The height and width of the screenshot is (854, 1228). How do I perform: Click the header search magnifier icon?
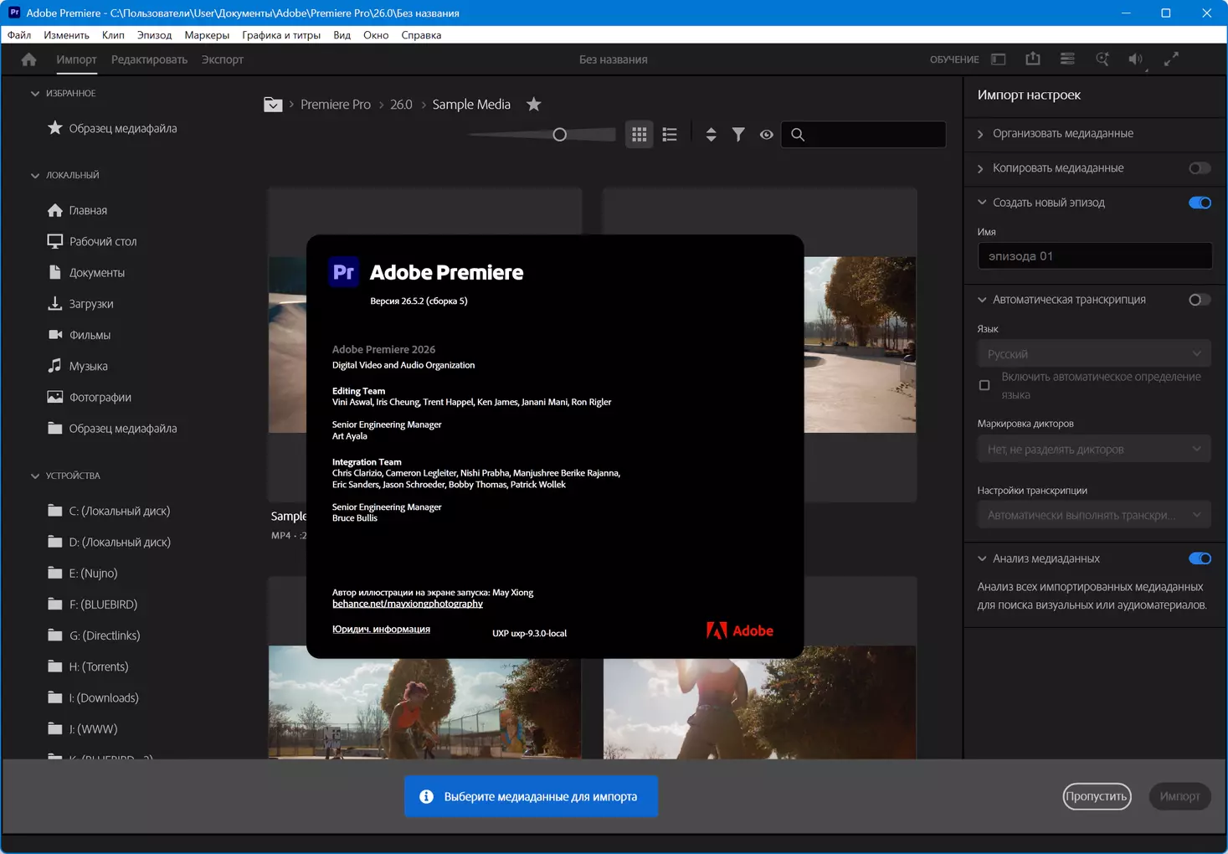click(x=1102, y=59)
